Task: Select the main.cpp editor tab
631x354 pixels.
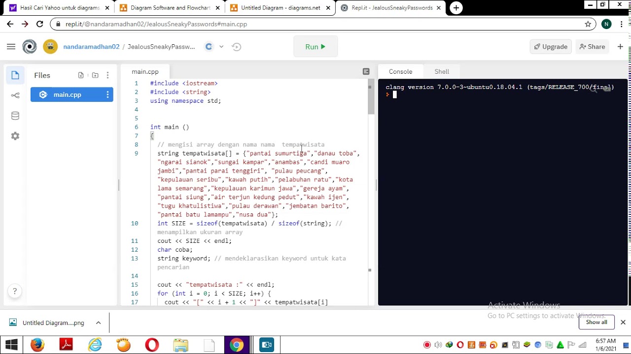Action: [145, 72]
